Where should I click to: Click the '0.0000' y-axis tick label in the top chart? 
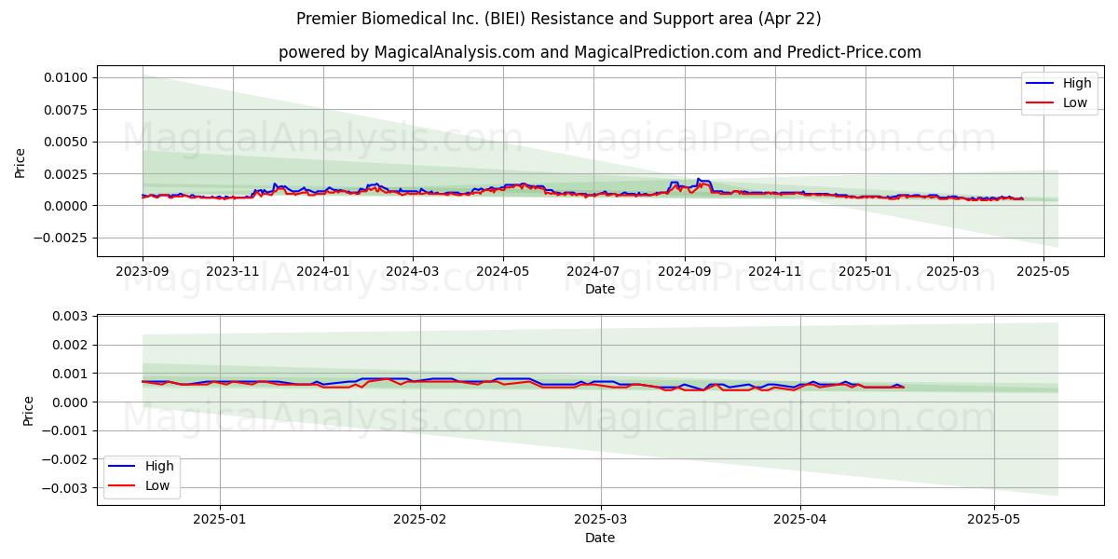click(66, 206)
